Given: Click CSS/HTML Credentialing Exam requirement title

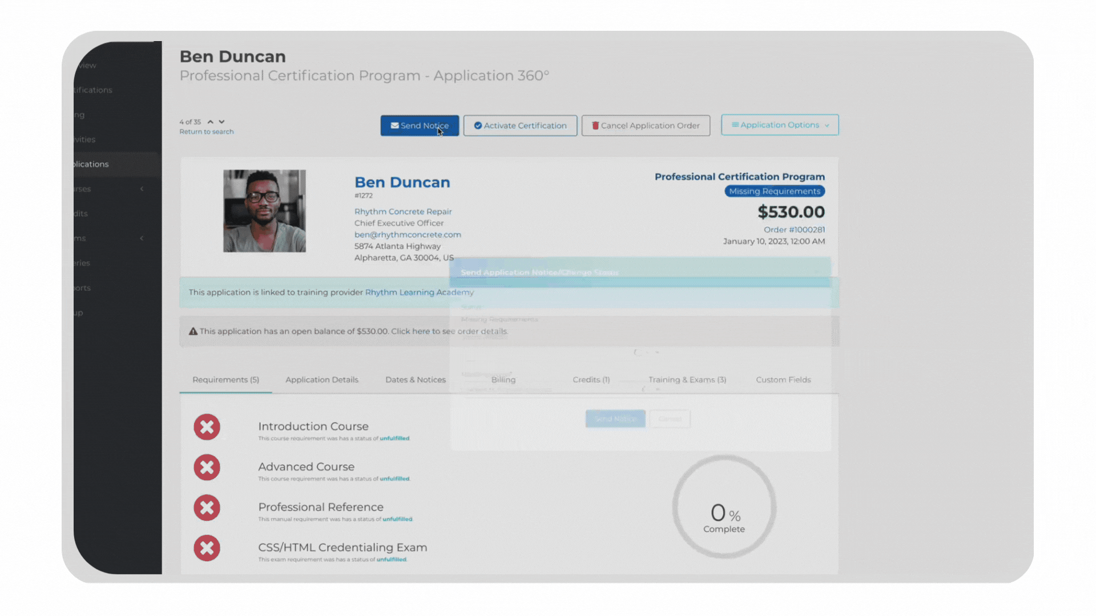Looking at the screenshot, I should 342,548.
